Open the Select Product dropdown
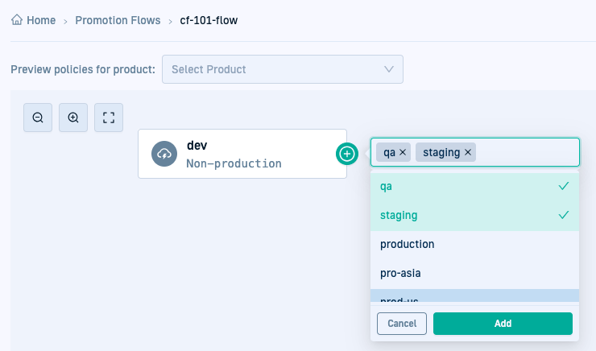Screen dimensions: 596x351 tap(274, 69)
